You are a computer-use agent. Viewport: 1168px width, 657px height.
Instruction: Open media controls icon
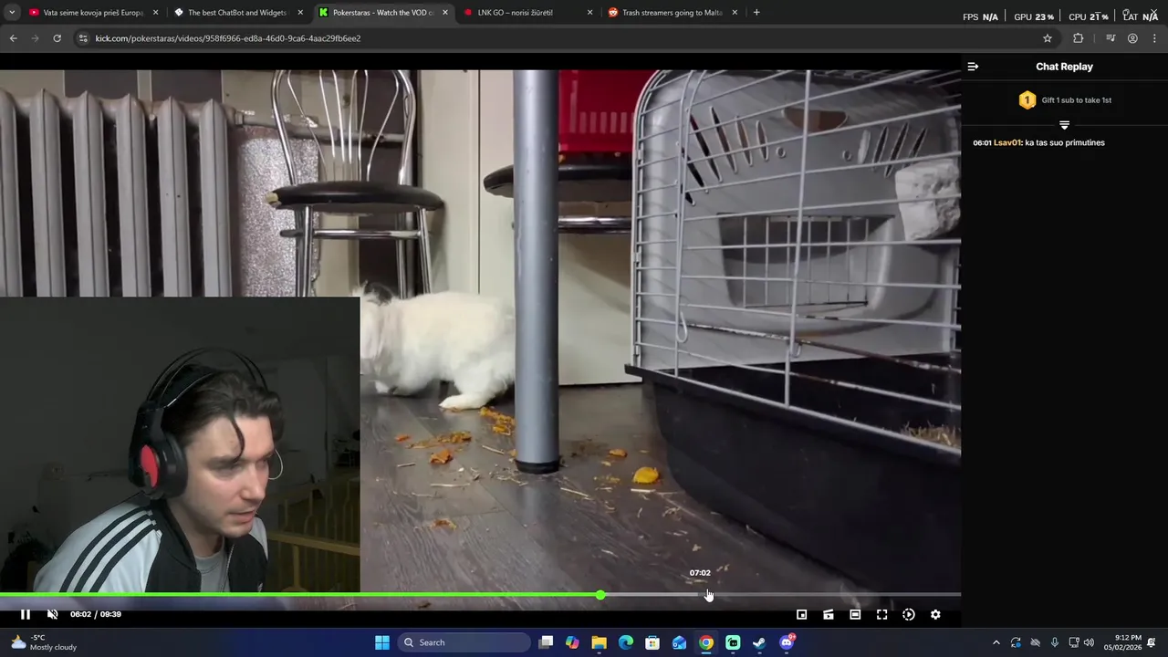click(x=1111, y=38)
